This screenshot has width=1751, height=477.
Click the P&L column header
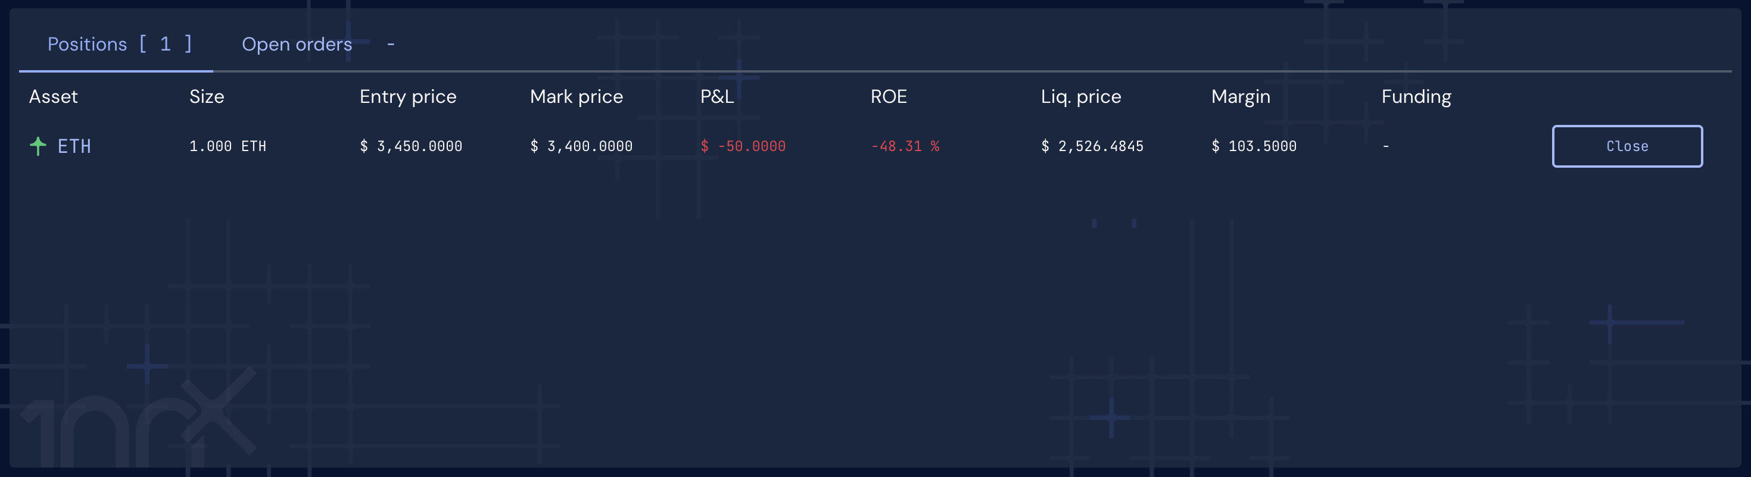(717, 96)
